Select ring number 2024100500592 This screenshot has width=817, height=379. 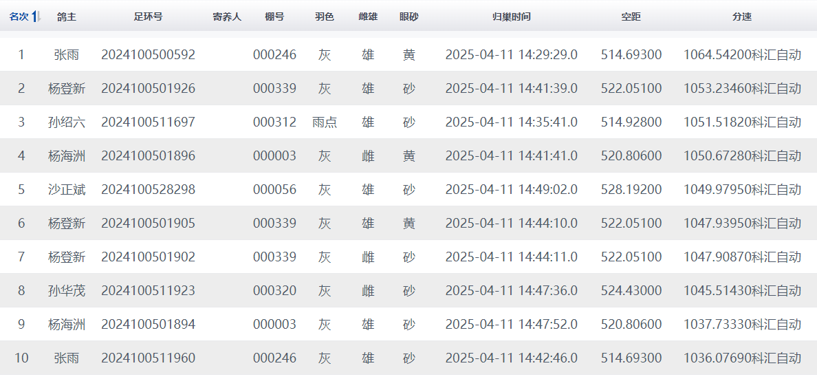[148, 55]
